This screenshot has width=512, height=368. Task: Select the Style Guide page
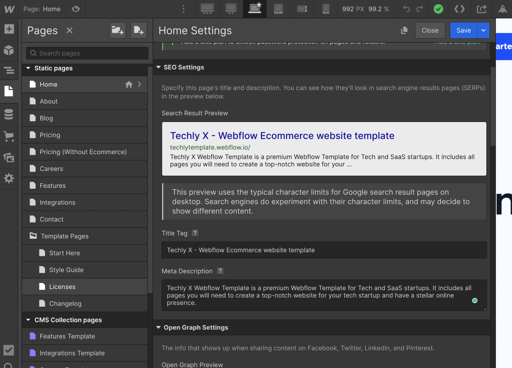pyautogui.click(x=84, y=270)
